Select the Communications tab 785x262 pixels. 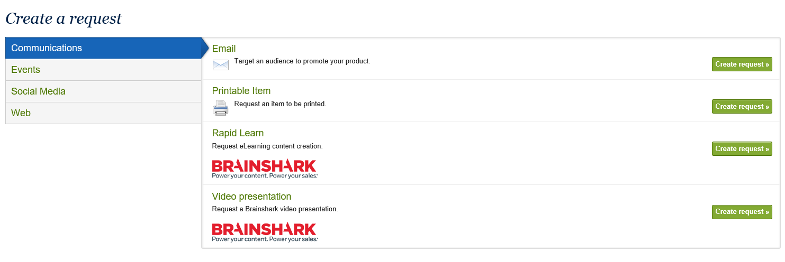coord(47,48)
